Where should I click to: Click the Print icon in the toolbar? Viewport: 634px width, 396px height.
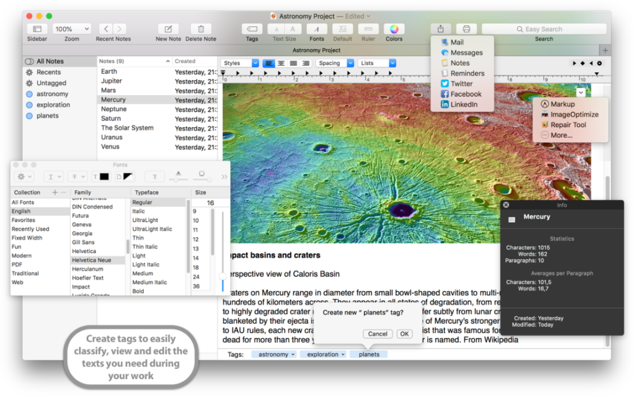pyautogui.click(x=467, y=28)
